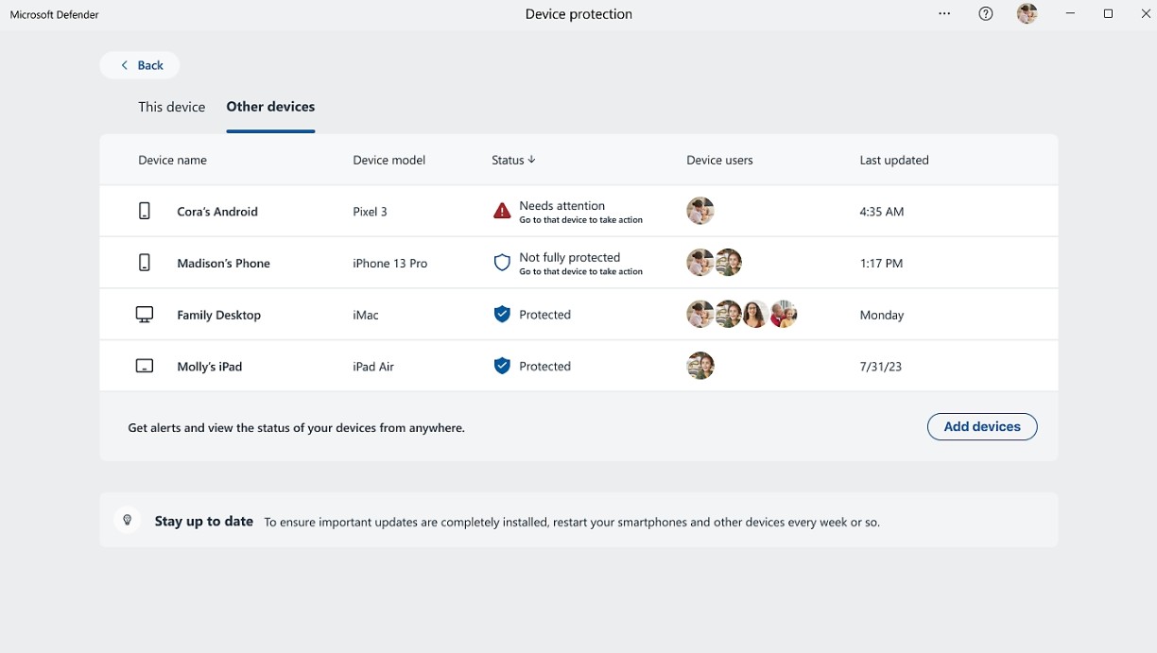Viewport: 1157px width, 653px height.
Task: Click the user avatar on Cora's Android row
Action: 700,211
